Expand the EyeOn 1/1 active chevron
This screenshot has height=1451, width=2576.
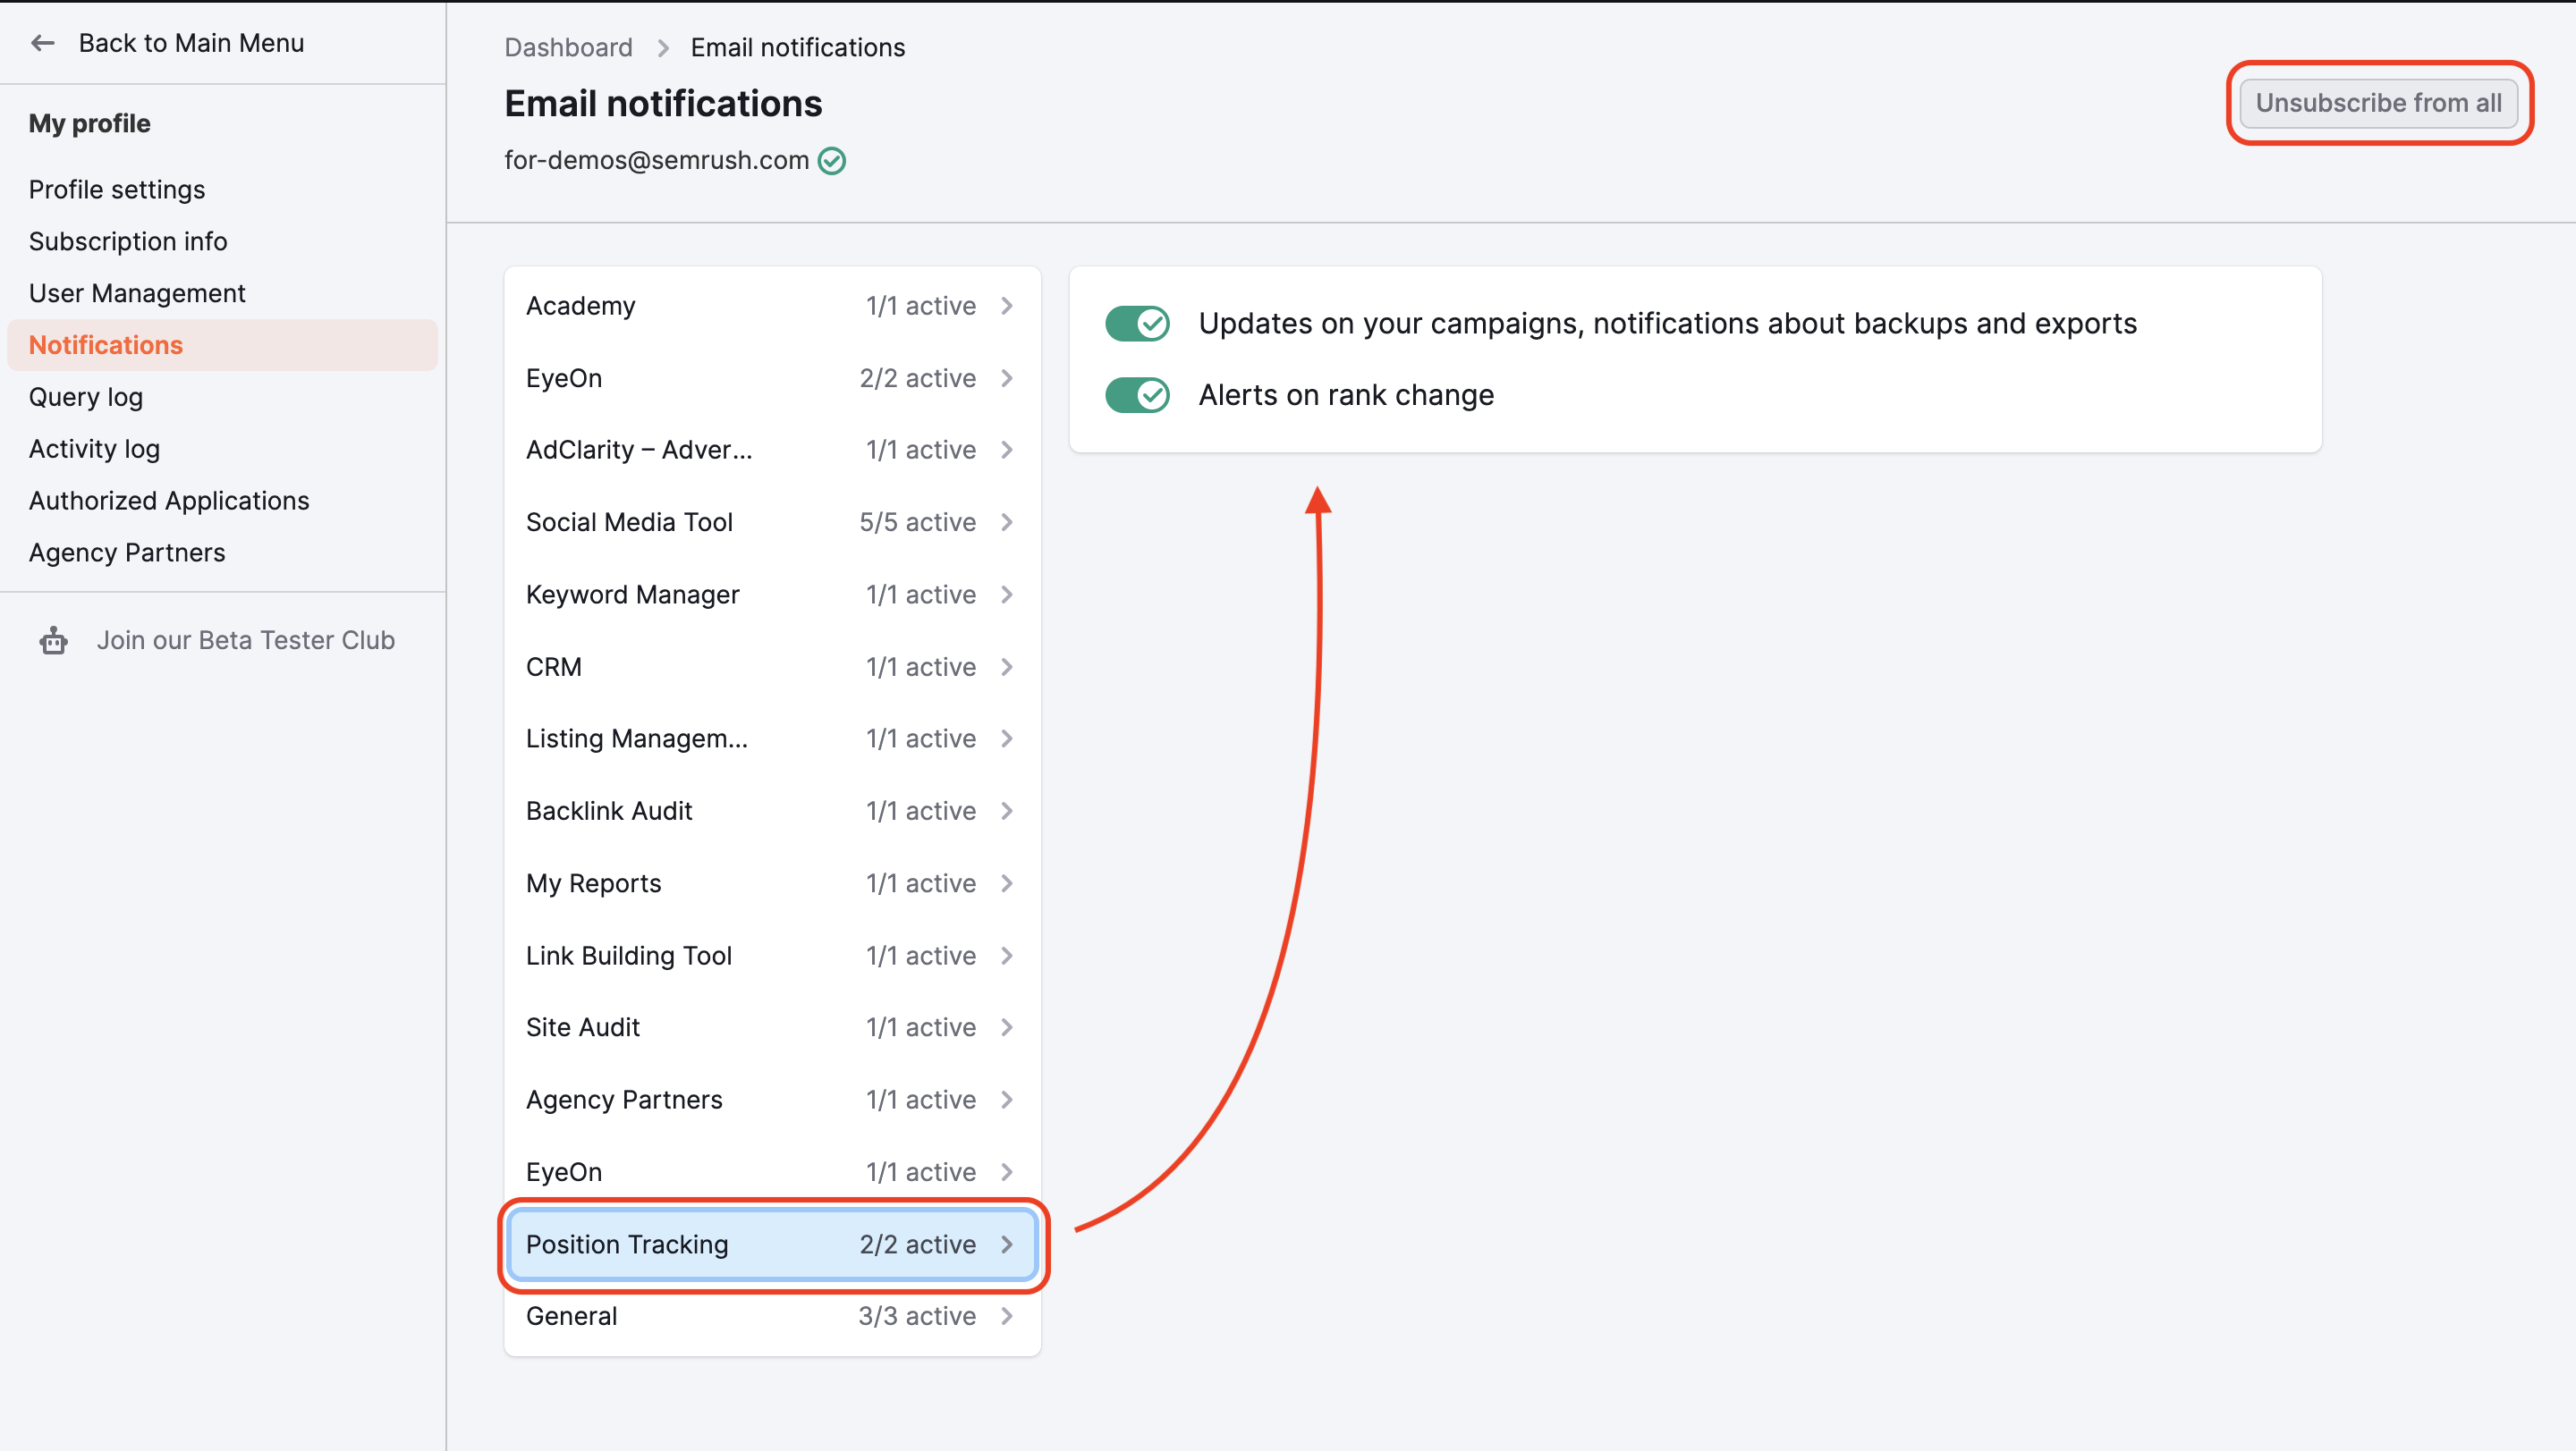coord(1007,1172)
